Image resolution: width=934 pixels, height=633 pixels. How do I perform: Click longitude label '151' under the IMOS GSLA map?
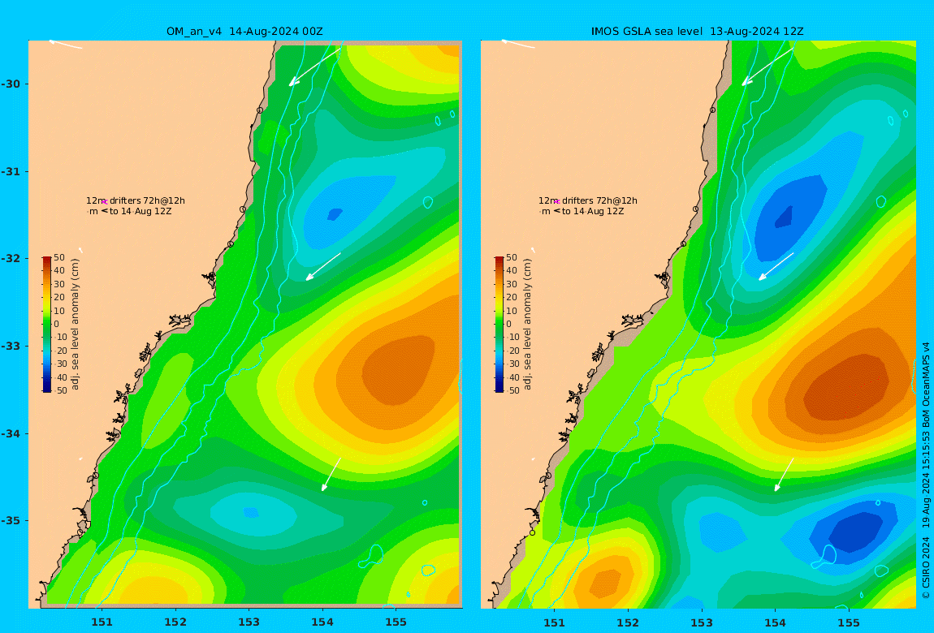tap(555, 622)
